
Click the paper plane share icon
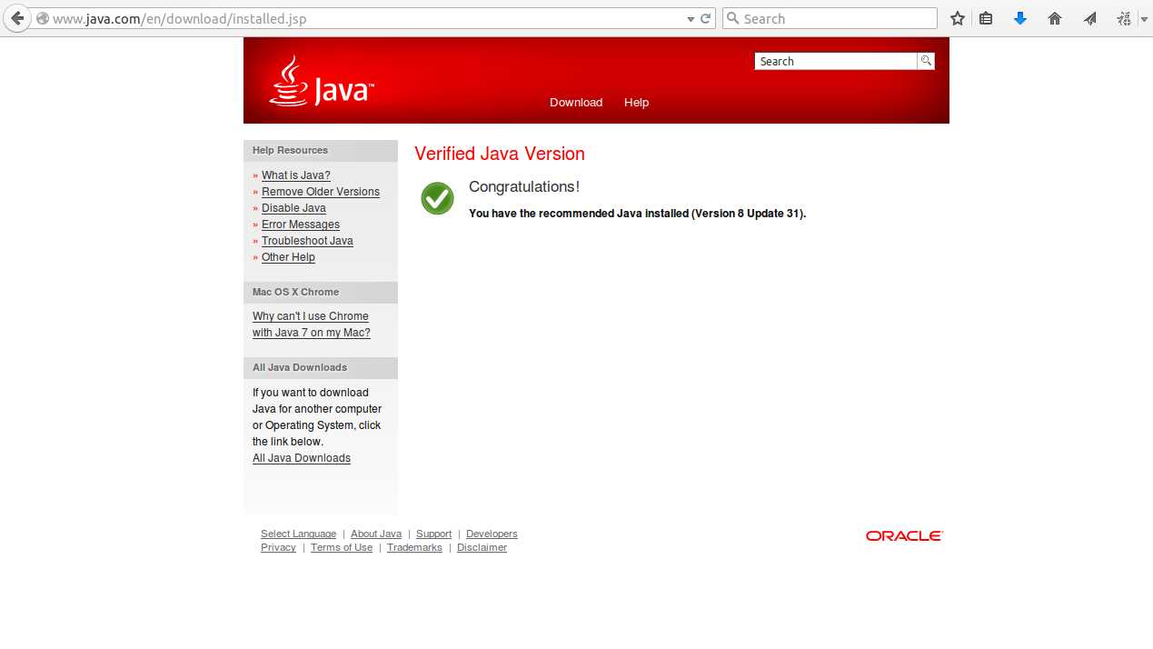[1089, 18]
